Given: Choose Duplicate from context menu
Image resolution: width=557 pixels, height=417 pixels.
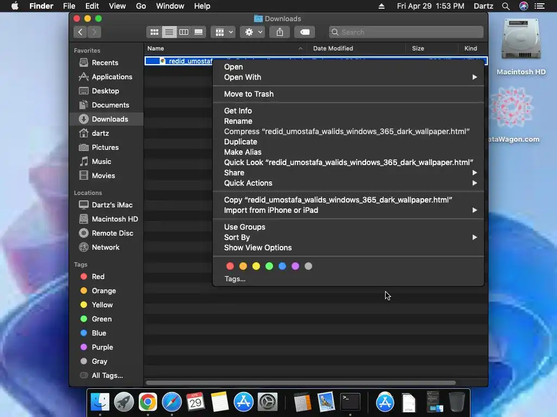Looking at the screenshot, I should [348, 142].
